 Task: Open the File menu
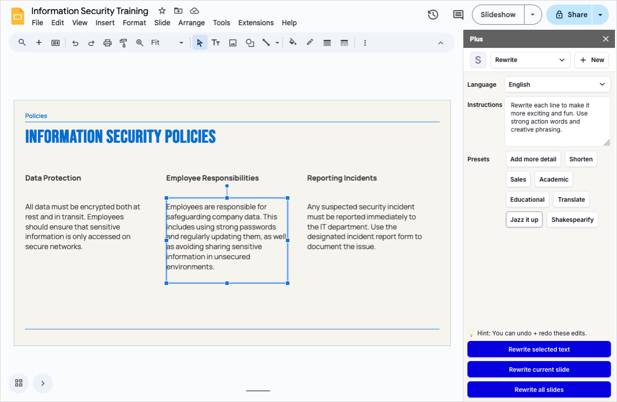[x=38, y=23]
